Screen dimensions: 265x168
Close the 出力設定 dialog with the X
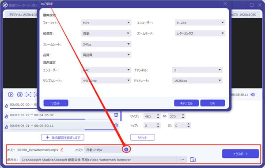click(x=225, y=4)
